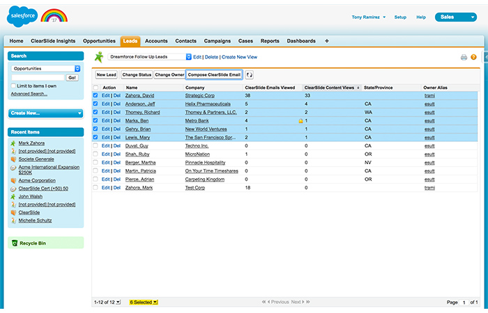This screenshot has width=488, height=313.
Task: Go to first page double-arrow icon
Action: tap(264, 302)
